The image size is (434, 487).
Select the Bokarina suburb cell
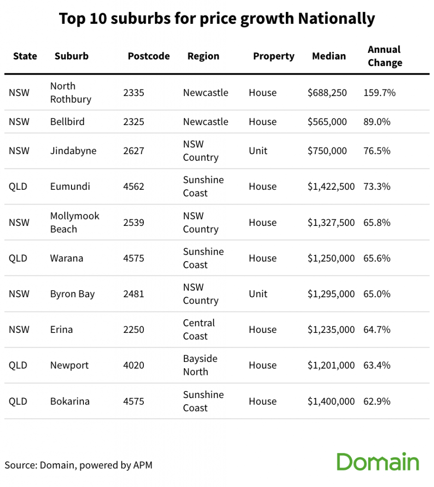point(70,401)
